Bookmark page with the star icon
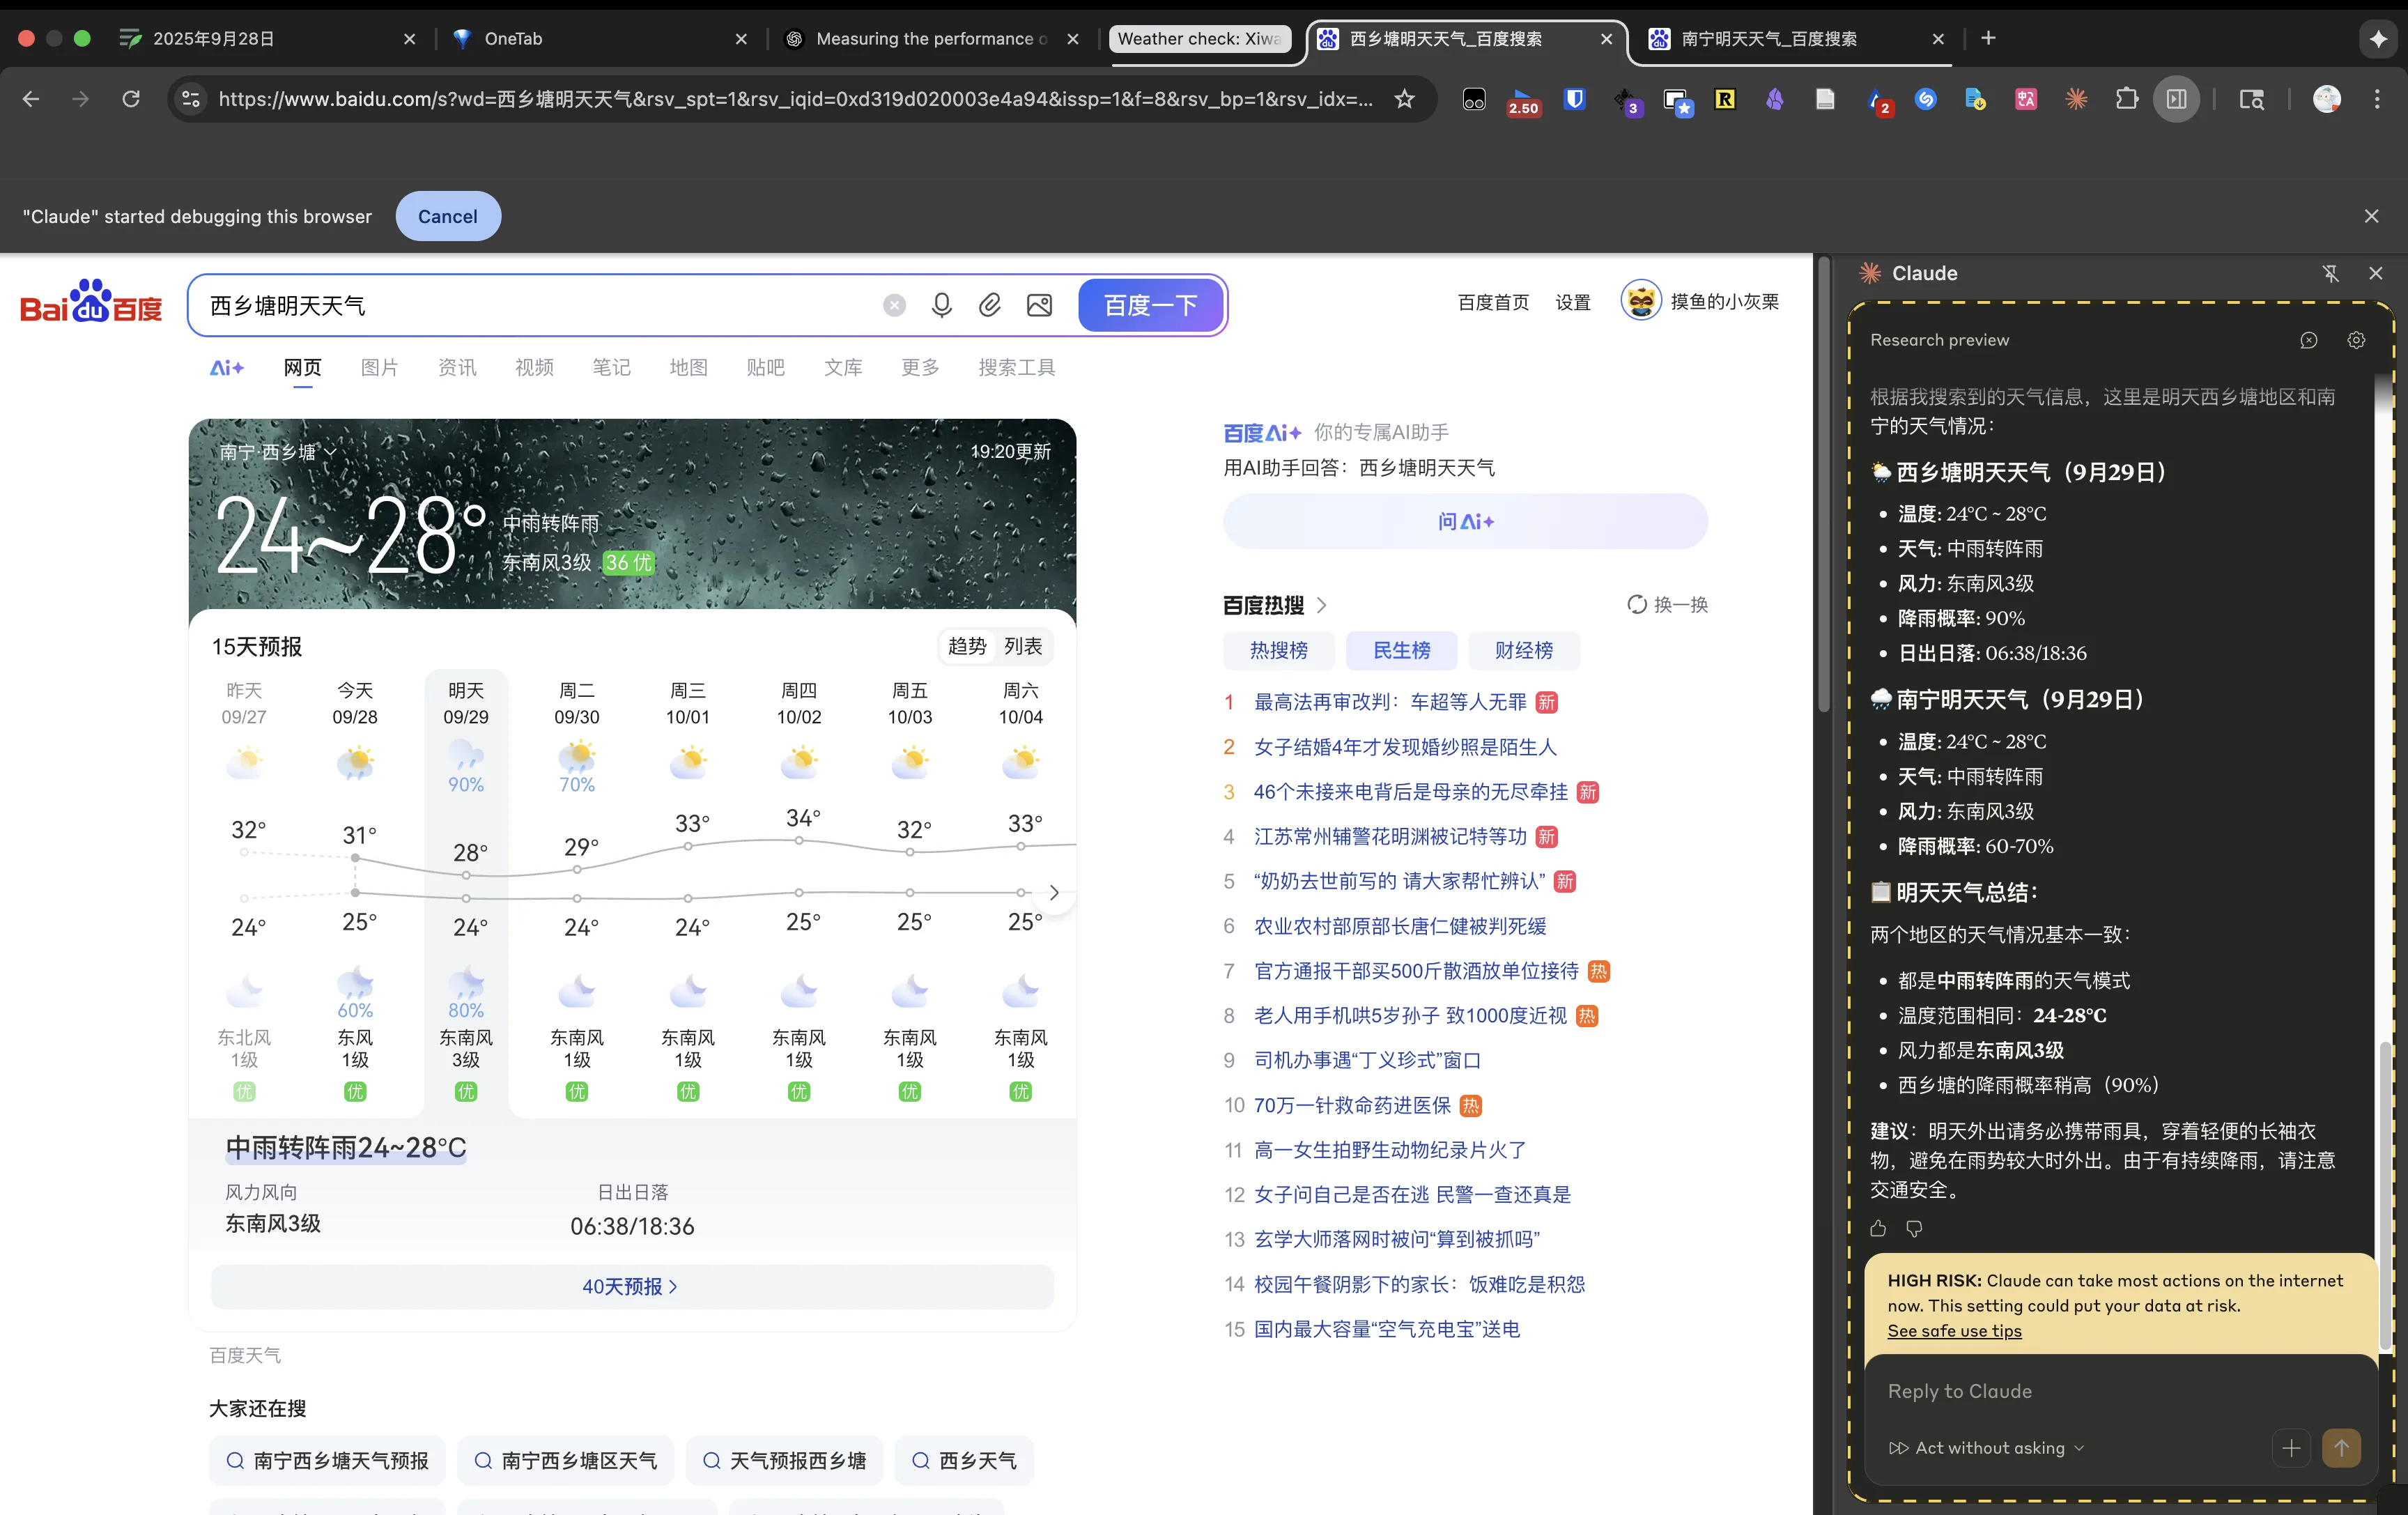The height and width of the screenshot is (1515, 2408). [x=1404, y=99]
